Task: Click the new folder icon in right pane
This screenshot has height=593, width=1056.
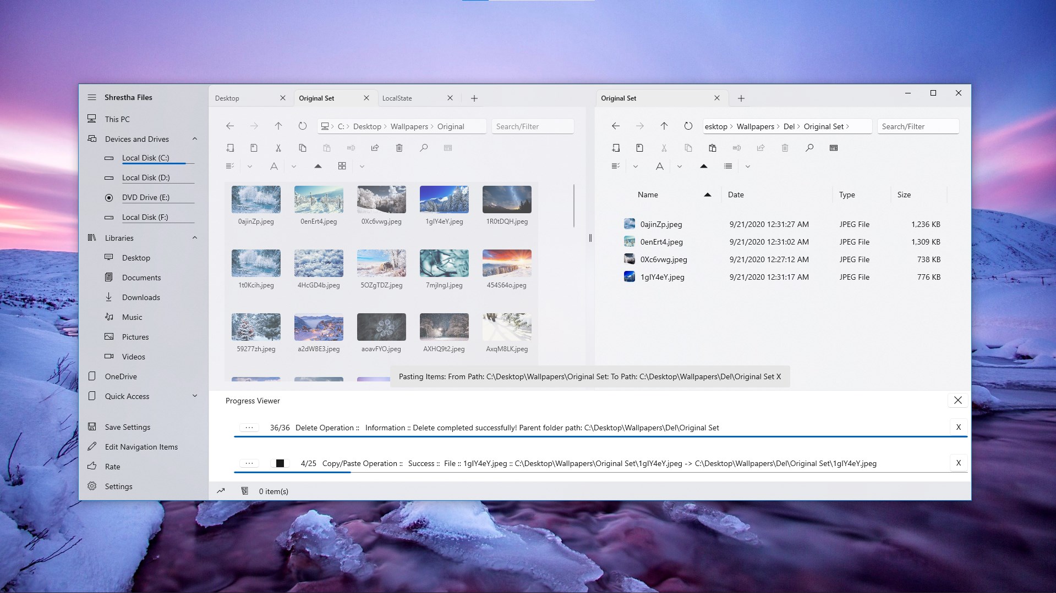Action: point(616,148)
